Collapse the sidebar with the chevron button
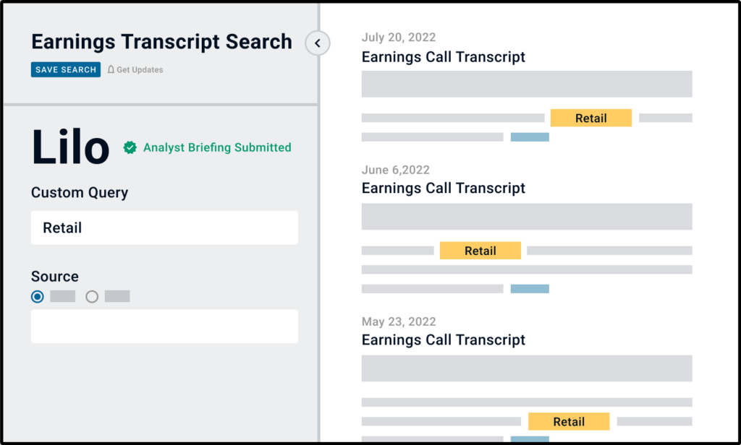Screen dimensions: 741x445 click(x=317, y=43)
